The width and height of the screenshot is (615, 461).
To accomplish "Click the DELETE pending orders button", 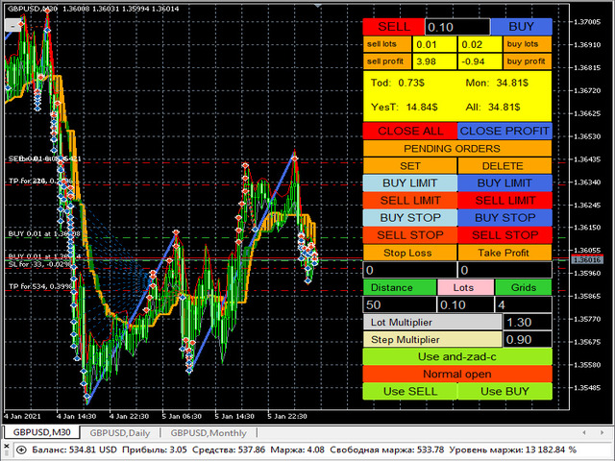I will point(504,166).
